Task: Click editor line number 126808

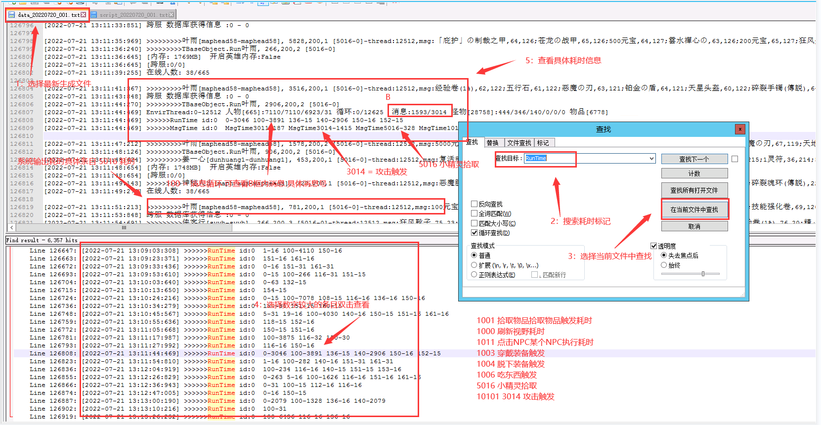Action: 22,120
